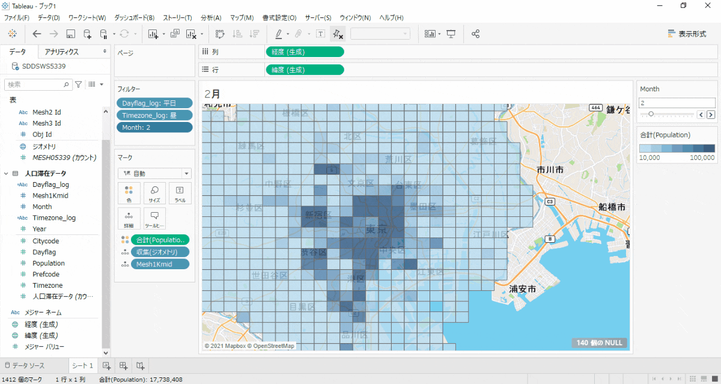Add a new story tab icon
The image size is (721, 384).
(140, 365)
